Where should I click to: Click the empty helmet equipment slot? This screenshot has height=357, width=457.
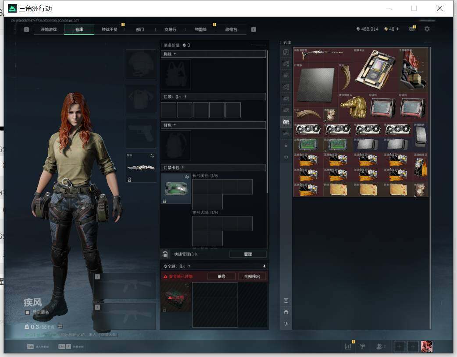click(141, 64)
